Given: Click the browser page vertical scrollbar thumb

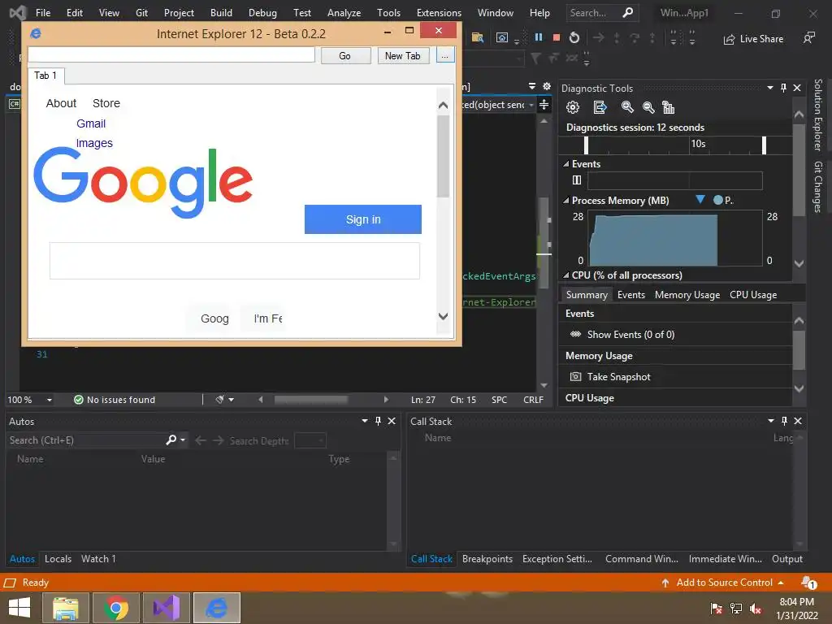Looking at the screenshot, I should [x=443, y=157].
